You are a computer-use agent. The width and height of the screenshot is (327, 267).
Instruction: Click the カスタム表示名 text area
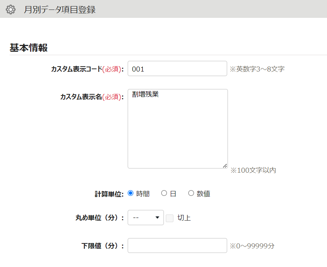coord(178,129)
